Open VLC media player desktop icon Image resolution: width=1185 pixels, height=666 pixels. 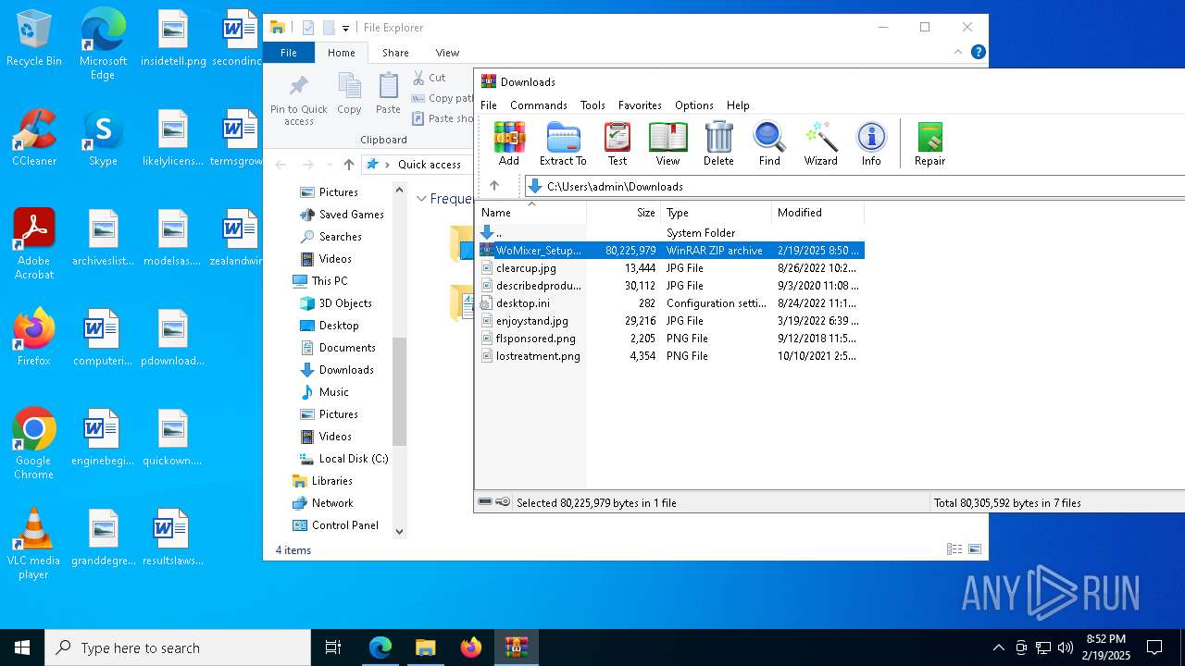pyautogui.click(x=34, y=543)
